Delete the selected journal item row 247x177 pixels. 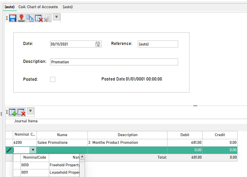(x=22, y=112)
